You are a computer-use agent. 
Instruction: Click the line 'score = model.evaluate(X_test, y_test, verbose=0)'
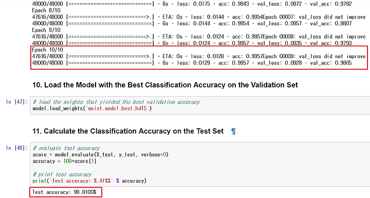[101, 154]
